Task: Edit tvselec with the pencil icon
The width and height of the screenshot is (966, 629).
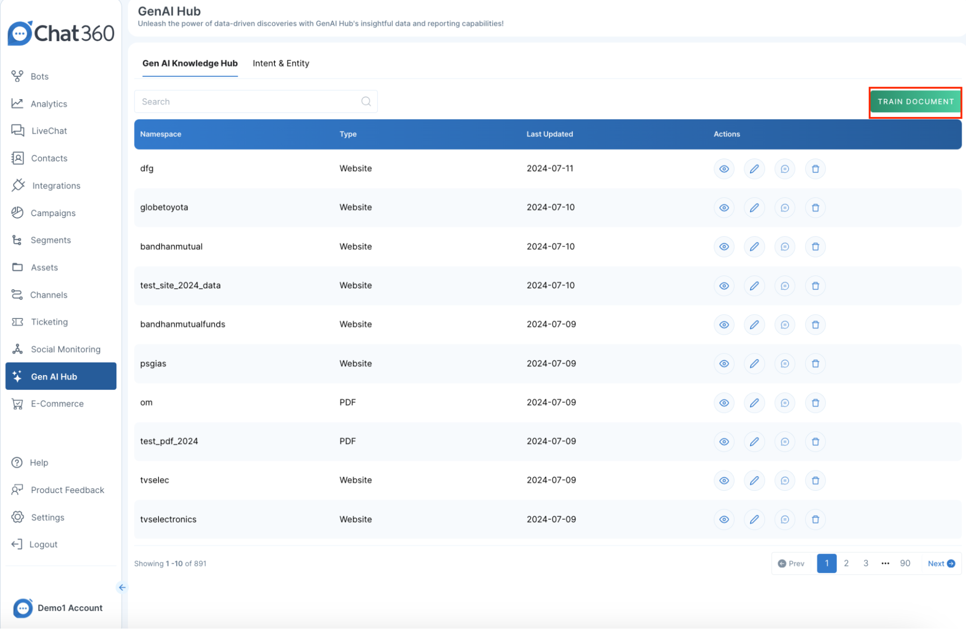Action: click(754, 481)
